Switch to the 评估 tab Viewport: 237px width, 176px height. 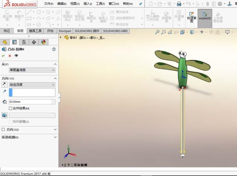(x=50, y=31)
